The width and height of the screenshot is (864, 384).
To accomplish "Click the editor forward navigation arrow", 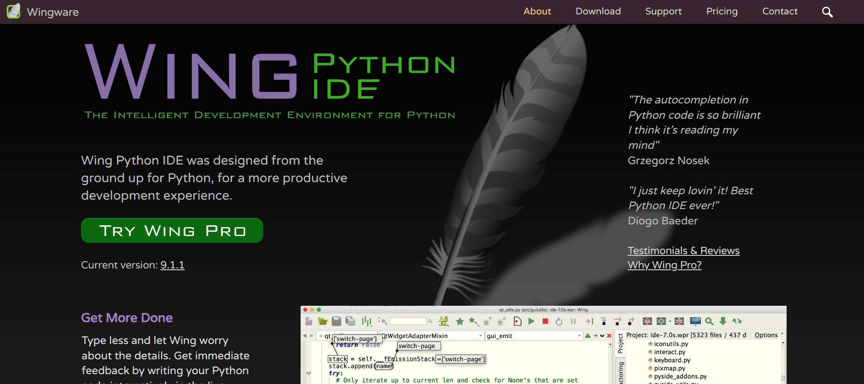I will 311,336.
